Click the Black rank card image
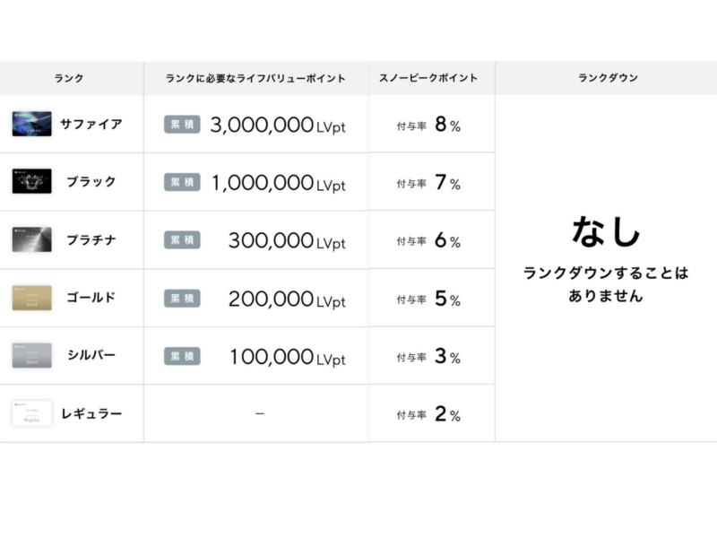The width and height of the screenshot is (717, 538). pyautogui.click(x=31, y=181)
